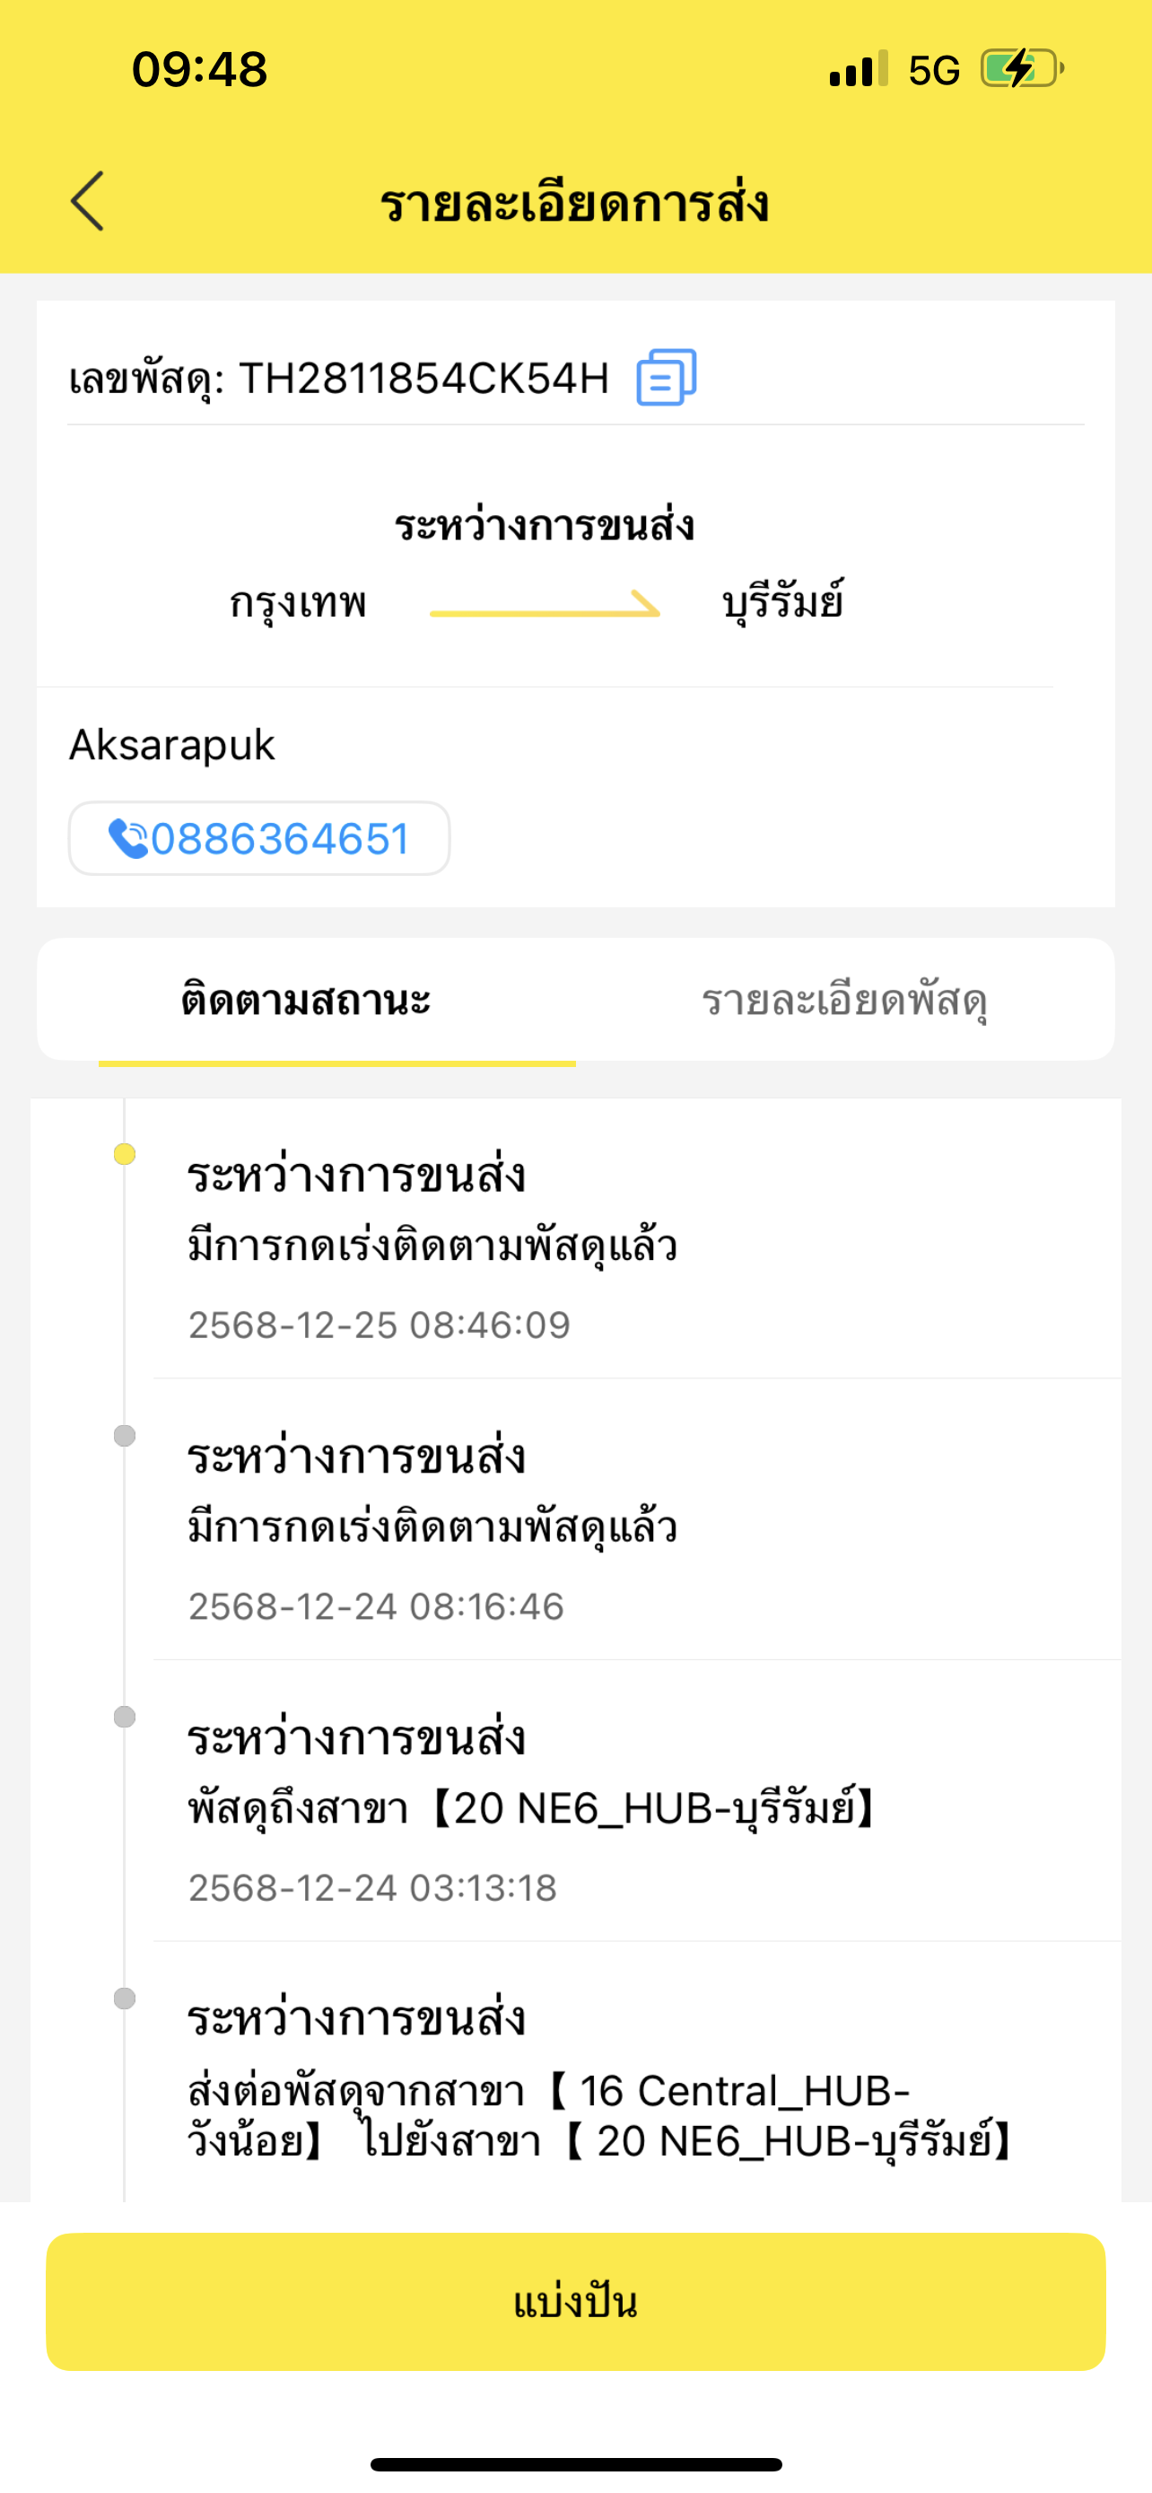Select timeline dot for NE6_HUB-บุรีรัมย์ arrival

coord(125,1717)
